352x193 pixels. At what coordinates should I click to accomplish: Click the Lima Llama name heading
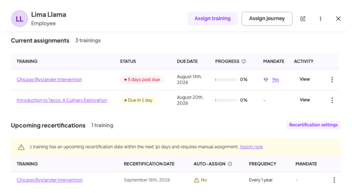49,15
